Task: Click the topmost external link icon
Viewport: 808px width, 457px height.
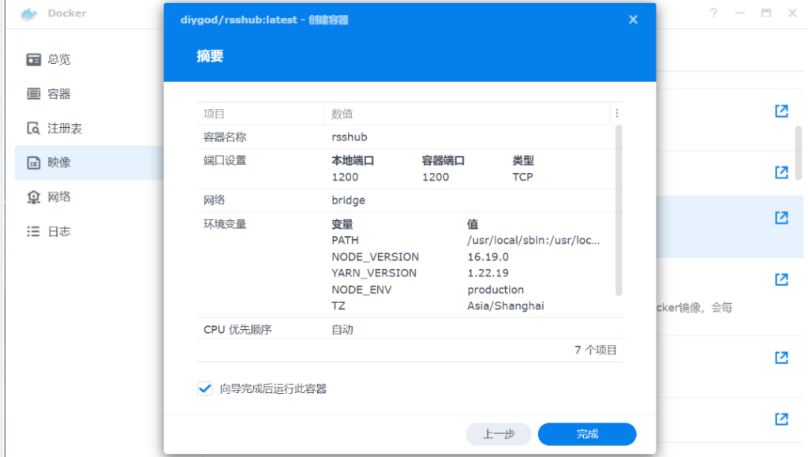Action: (781, 111)
